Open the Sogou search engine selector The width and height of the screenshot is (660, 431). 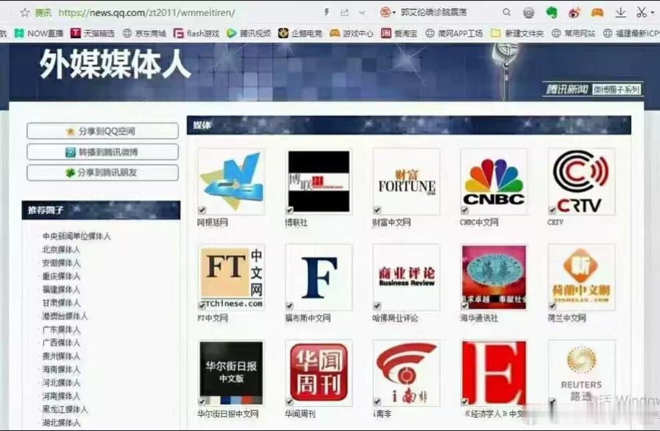point(387,13)
